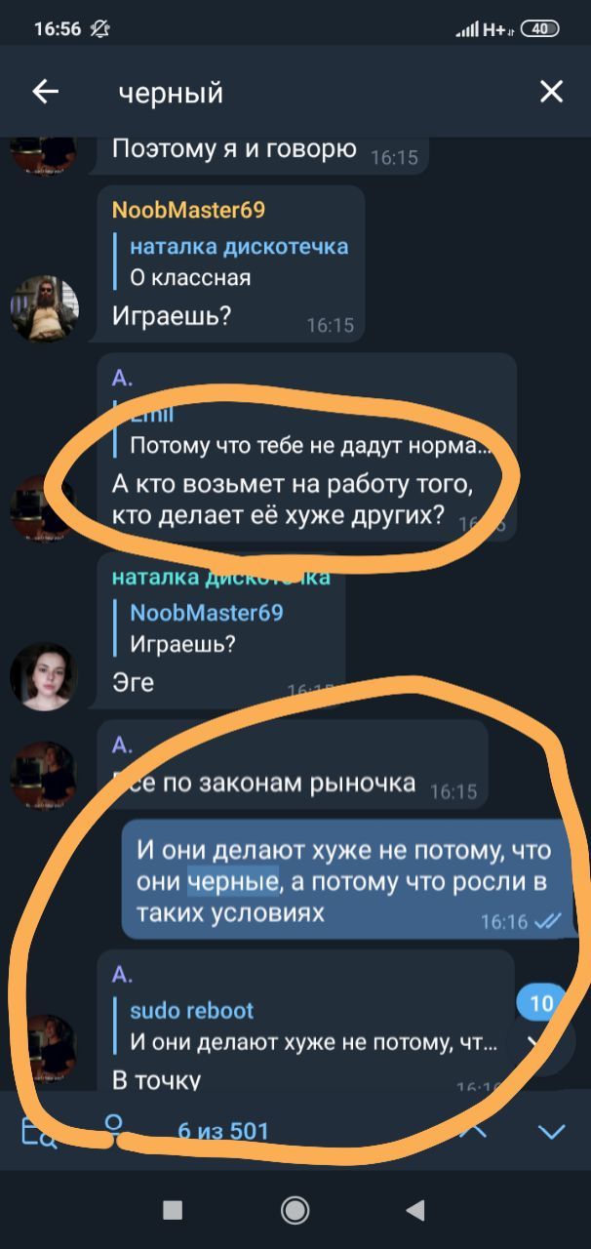Go to next search result down chevron
This screenshot has width=591, height=1249.
pos(552,1132)
